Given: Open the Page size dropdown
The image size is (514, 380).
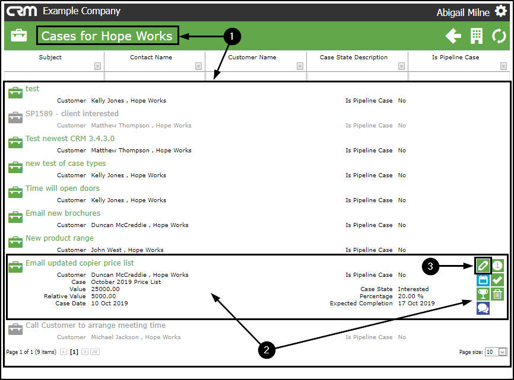Looking at the screenshot, I should pyautogui.click(x=502, y=352).
